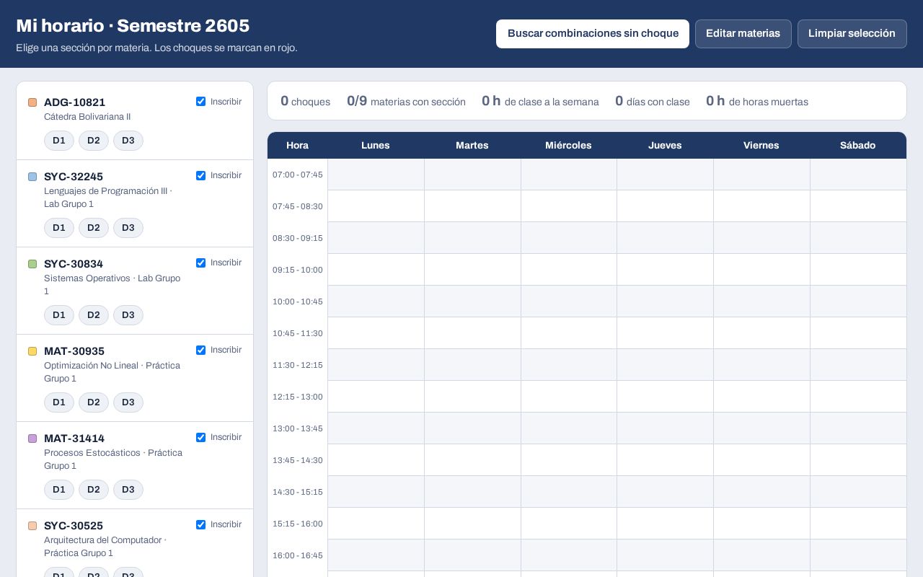Choose section D1 for SYC-32245
The height and width of the screenshot is (577, 923).
click(59, 228)
